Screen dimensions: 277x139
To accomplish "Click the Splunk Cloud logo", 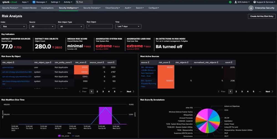I will click(9, 2).
